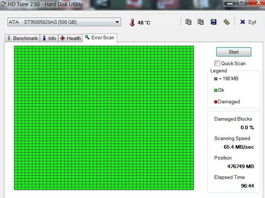The width and height of the screenshot is (265, 198).
Task: Click the green block scan grid
Action: click(x=104, y=118)
